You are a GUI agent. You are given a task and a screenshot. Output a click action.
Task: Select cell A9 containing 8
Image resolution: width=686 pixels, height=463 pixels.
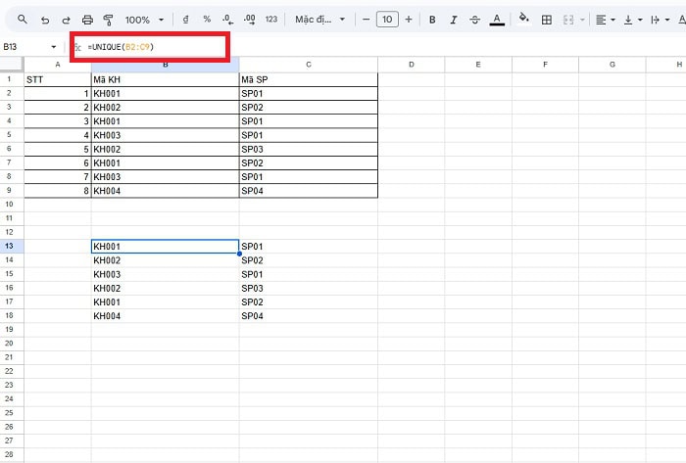point(57,191)
